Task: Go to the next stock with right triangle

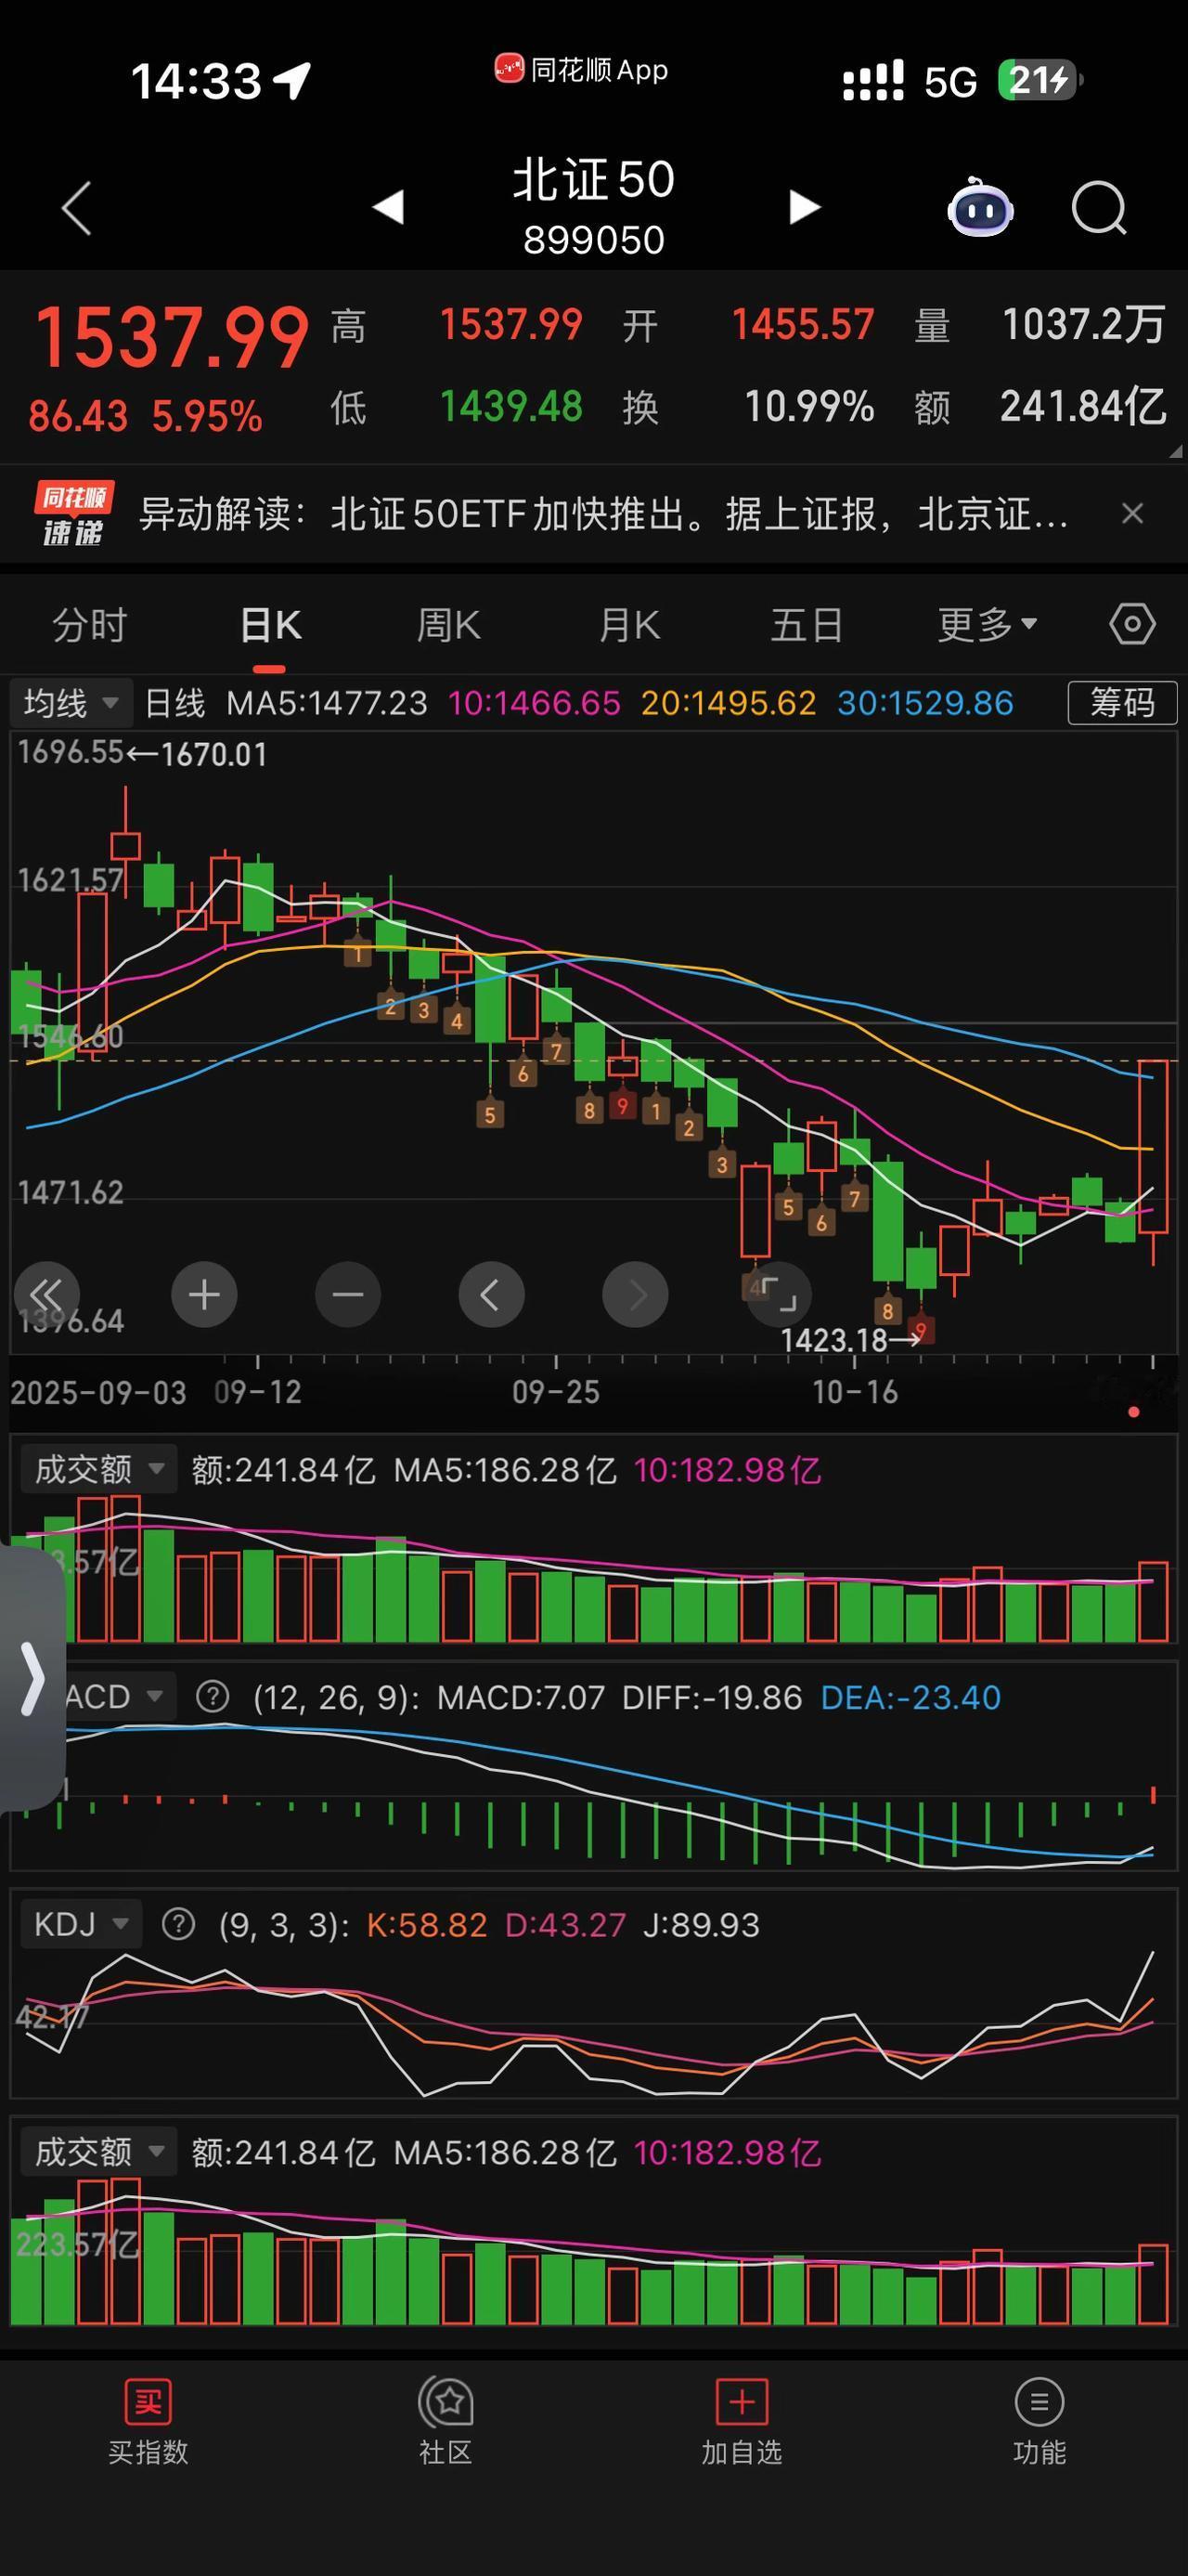Action: 805,207
